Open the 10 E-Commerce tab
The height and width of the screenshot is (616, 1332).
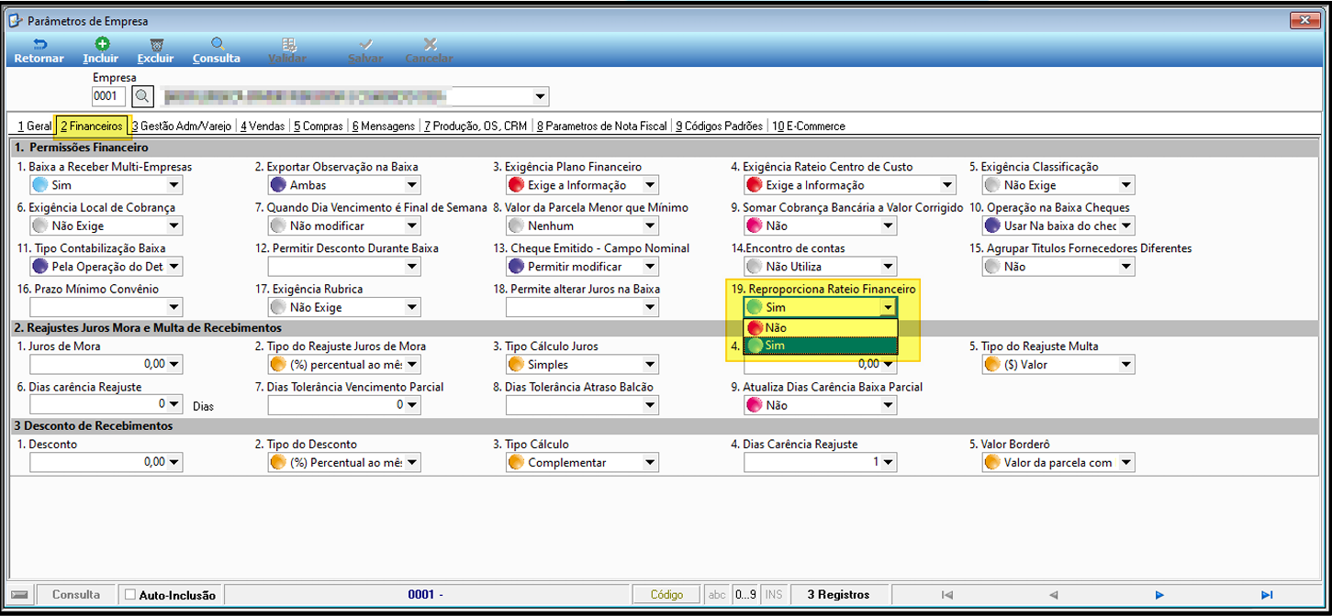click(808, 126)
